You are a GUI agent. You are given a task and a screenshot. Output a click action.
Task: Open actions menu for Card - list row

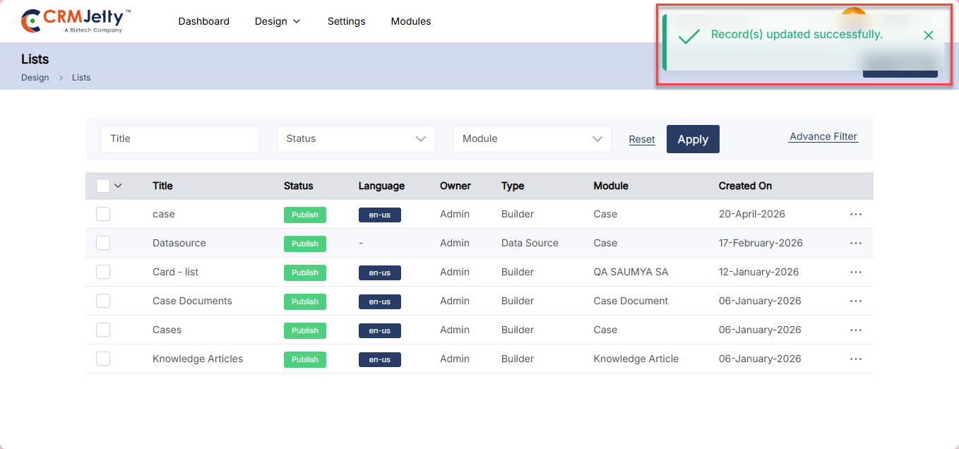point(856,272)
